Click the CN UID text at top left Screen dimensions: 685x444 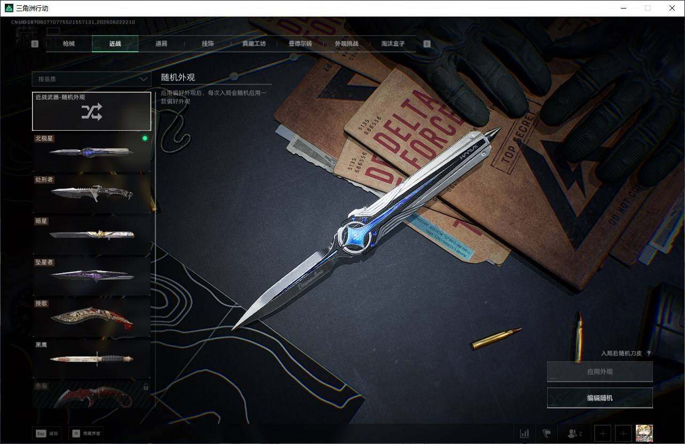click(x=73, y=22)
